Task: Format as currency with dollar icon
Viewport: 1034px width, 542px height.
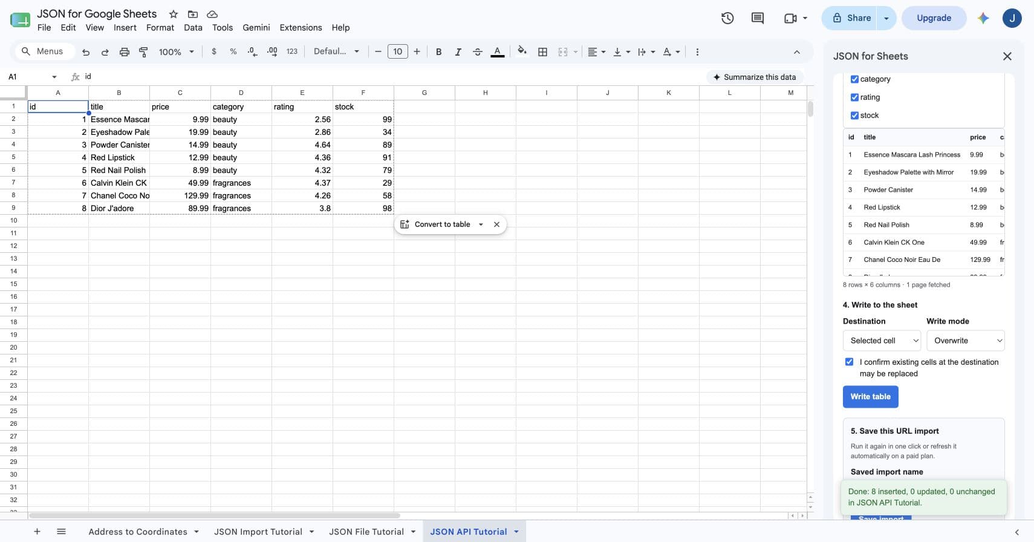Action: (x=214, y=52)
